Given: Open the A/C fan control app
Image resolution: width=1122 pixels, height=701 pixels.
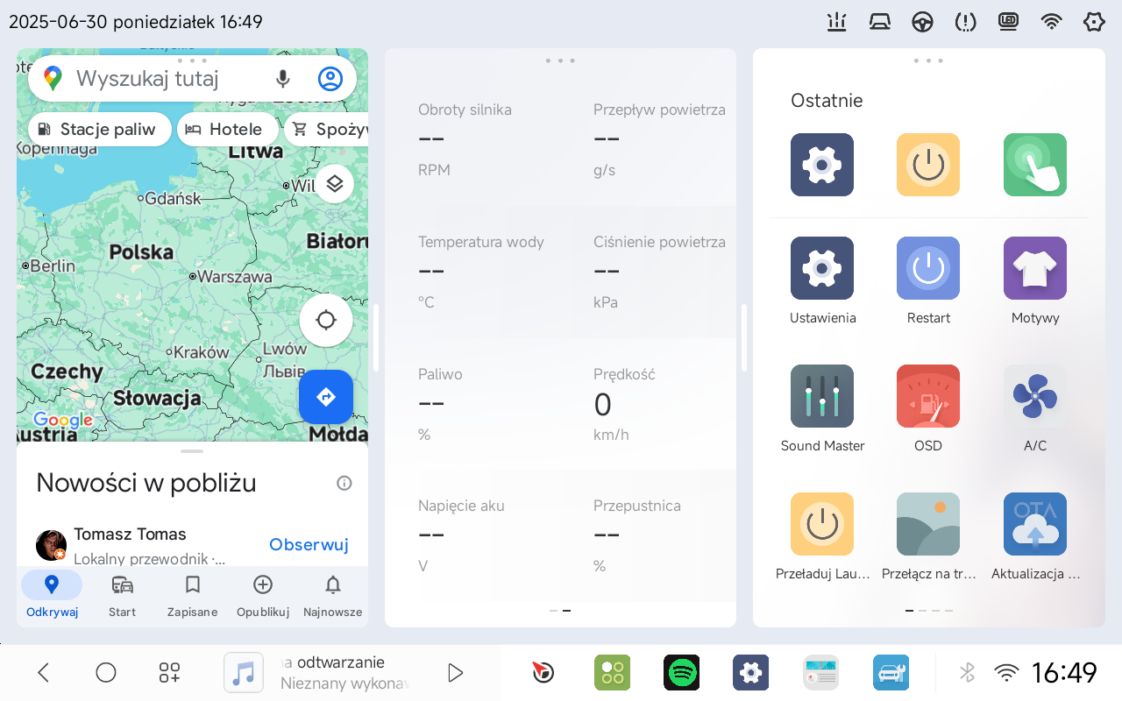Looking at the screenshot, I should pos(1034,396).
